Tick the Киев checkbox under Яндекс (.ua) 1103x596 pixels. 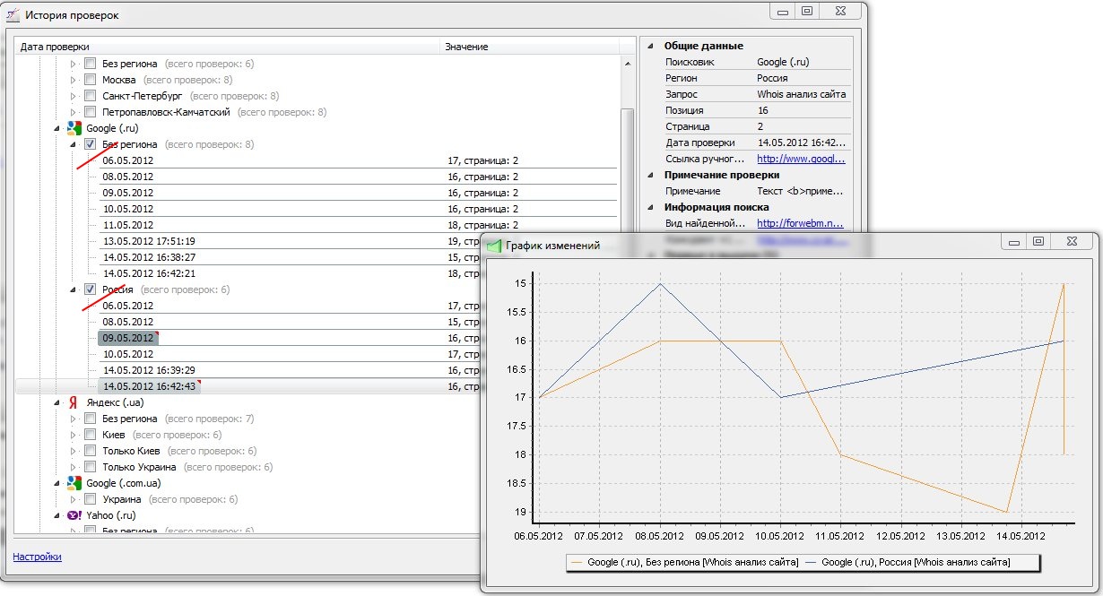coord(91,435)
